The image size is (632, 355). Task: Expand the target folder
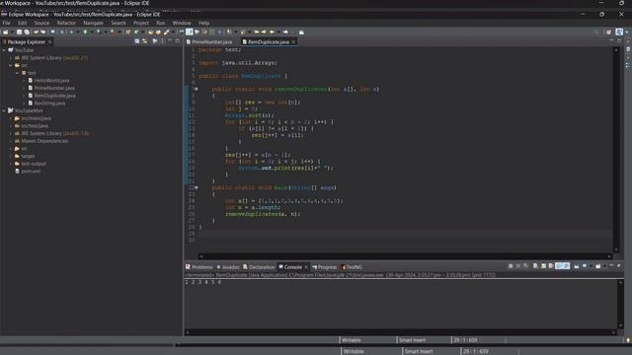tap(11, 156)
